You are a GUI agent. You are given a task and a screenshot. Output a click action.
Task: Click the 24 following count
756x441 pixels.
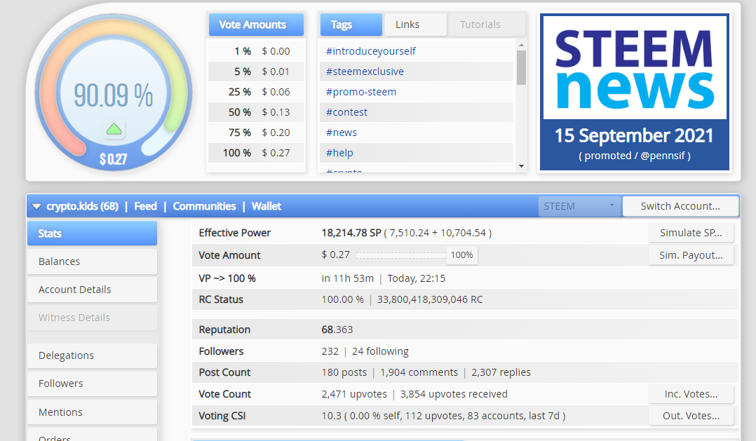(x=380, y=351)
